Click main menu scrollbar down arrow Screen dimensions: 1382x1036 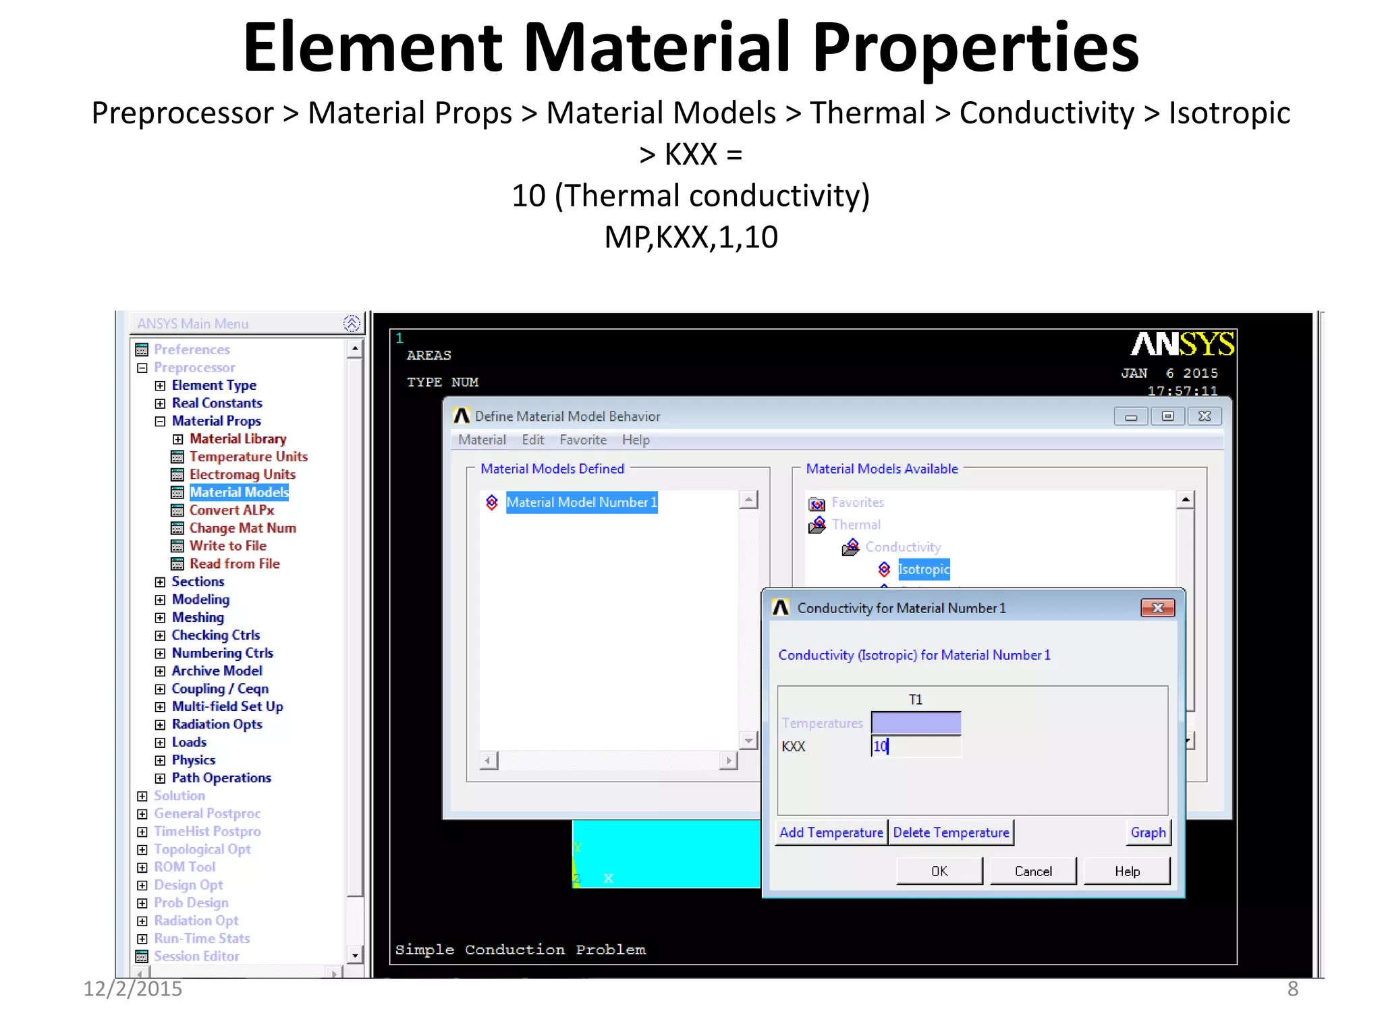pyautogui.click(x=355, y=955)
